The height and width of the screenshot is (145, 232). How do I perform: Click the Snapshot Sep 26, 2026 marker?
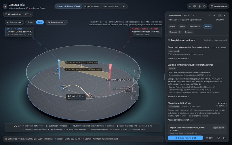click(119, 80)
